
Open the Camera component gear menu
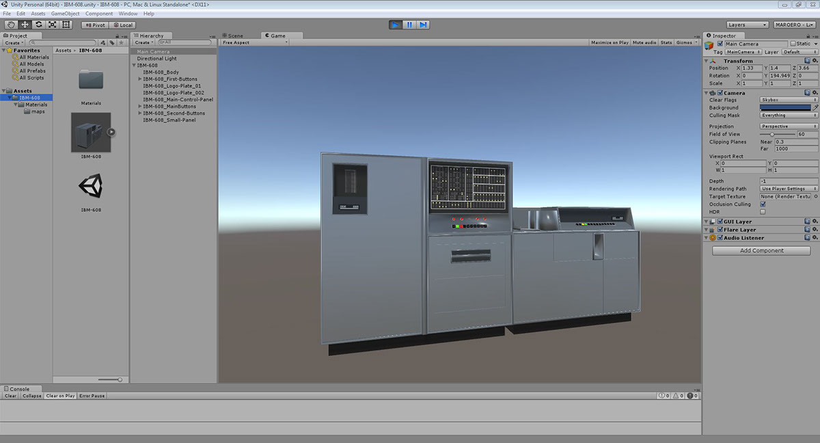(815, 92)
